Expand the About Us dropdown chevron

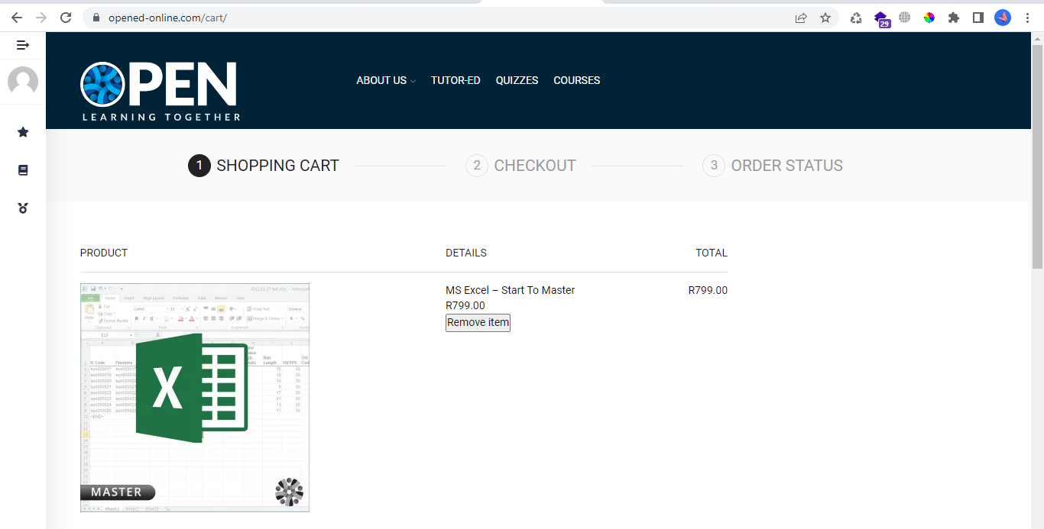[x=413, y=81]
